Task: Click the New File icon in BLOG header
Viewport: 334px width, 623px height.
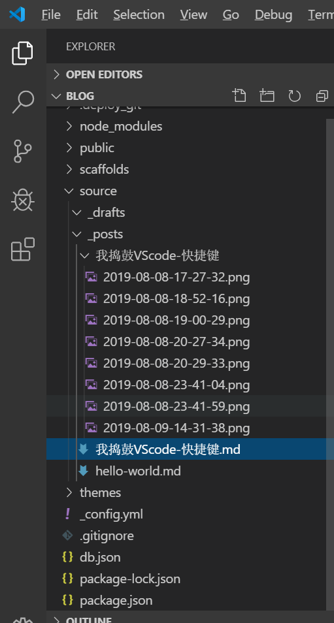Action: tap(239, 96)
